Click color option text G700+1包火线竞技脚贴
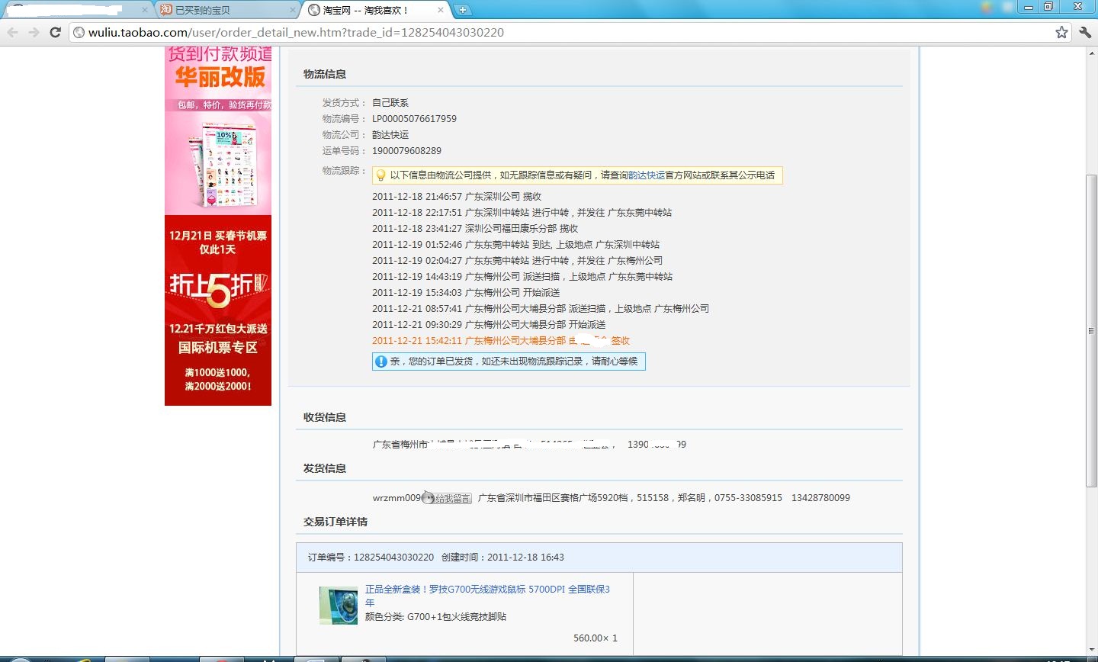Viewport: 1098px width, 662px height. (x=457, y=617)
